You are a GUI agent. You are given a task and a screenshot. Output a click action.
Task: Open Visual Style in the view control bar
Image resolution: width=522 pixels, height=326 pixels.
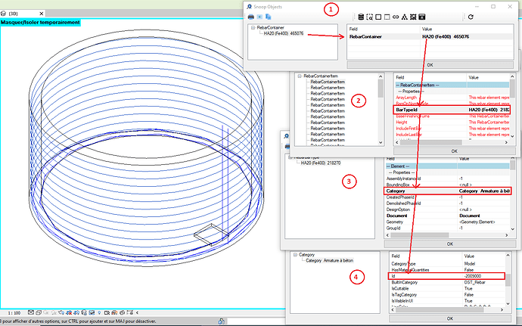click(39, 312)
